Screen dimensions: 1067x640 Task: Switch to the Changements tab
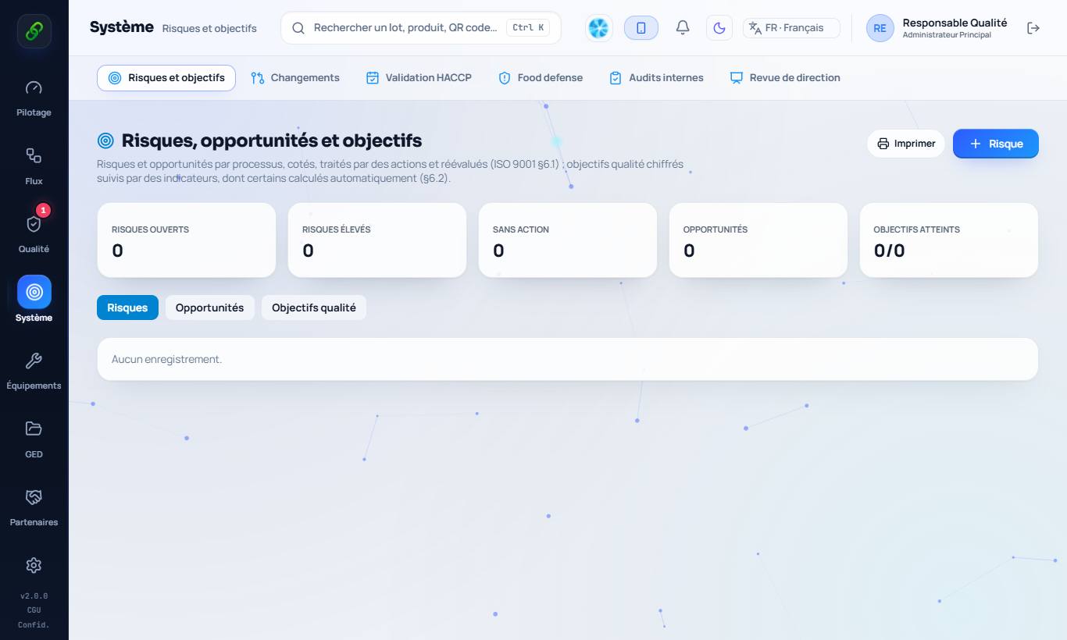click(x=295, y=78)
